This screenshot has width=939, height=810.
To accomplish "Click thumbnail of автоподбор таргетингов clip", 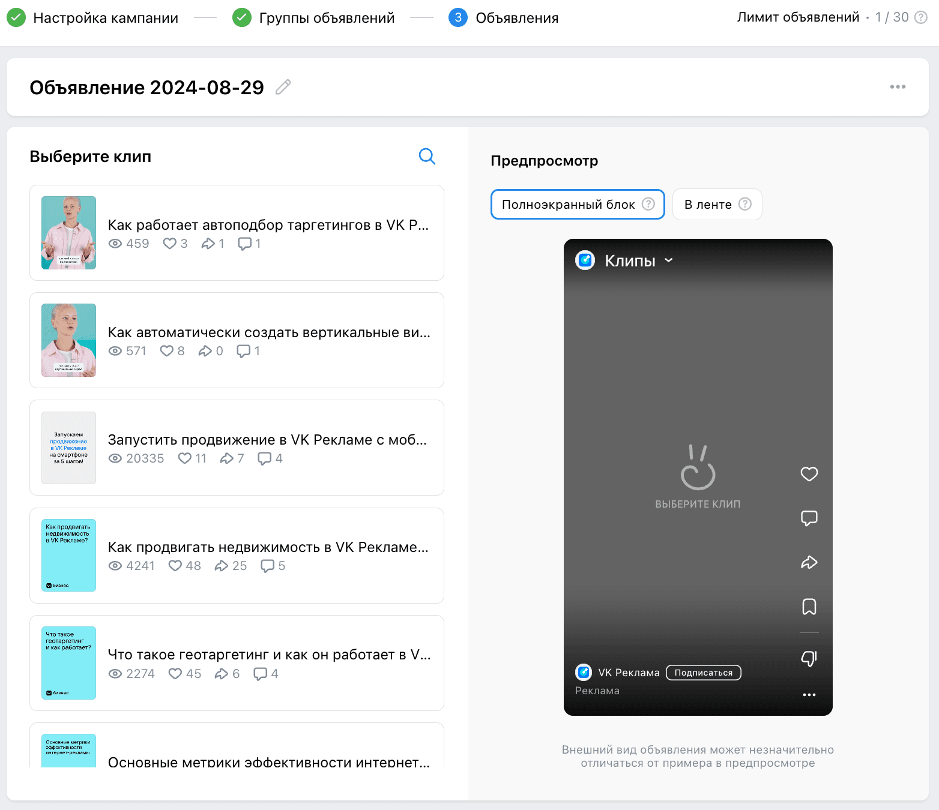I will 68,233.
